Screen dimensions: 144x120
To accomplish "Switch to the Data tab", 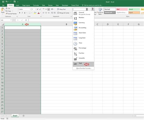I will 43,5.
